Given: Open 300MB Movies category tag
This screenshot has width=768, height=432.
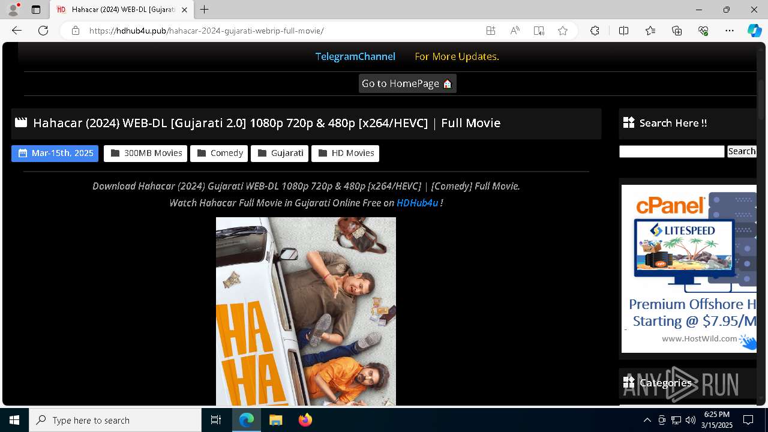Looking at the screenshot, I should click(146, 153).
